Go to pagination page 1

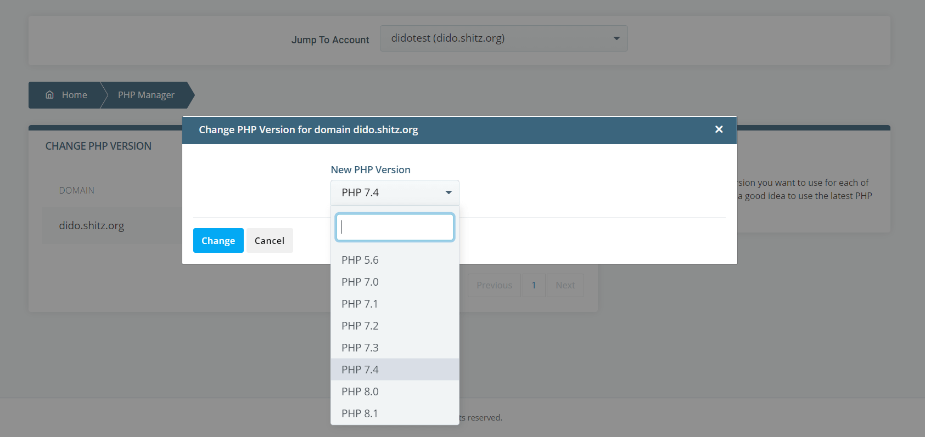(534, 285)
